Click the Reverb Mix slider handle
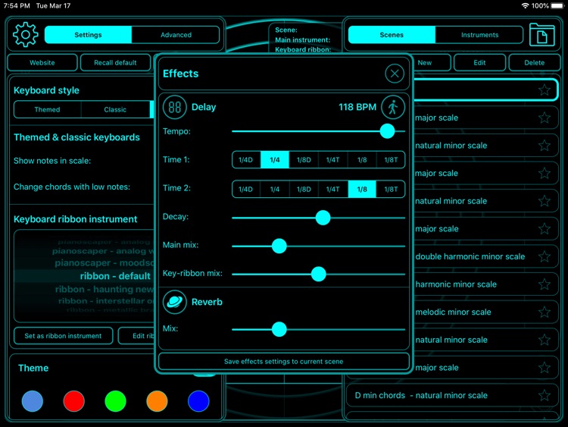Viewport: 568px width, 427px height. pos(279,329)
